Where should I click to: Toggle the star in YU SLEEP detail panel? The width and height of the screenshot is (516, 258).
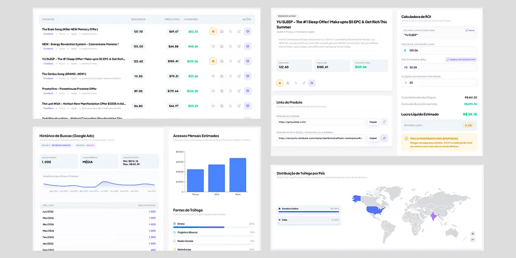pos(279,83)
